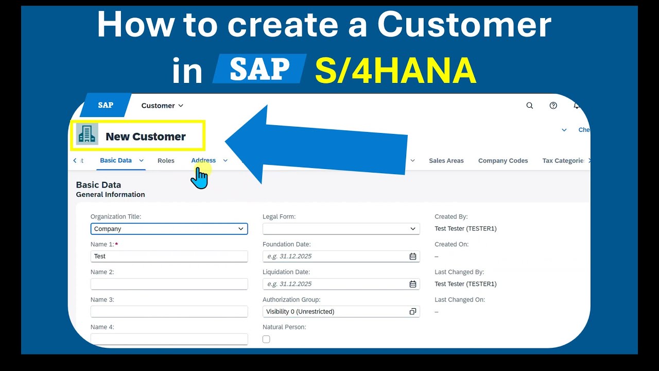
Task: Switch to the Address tab
Action: [x=203, y=160]
